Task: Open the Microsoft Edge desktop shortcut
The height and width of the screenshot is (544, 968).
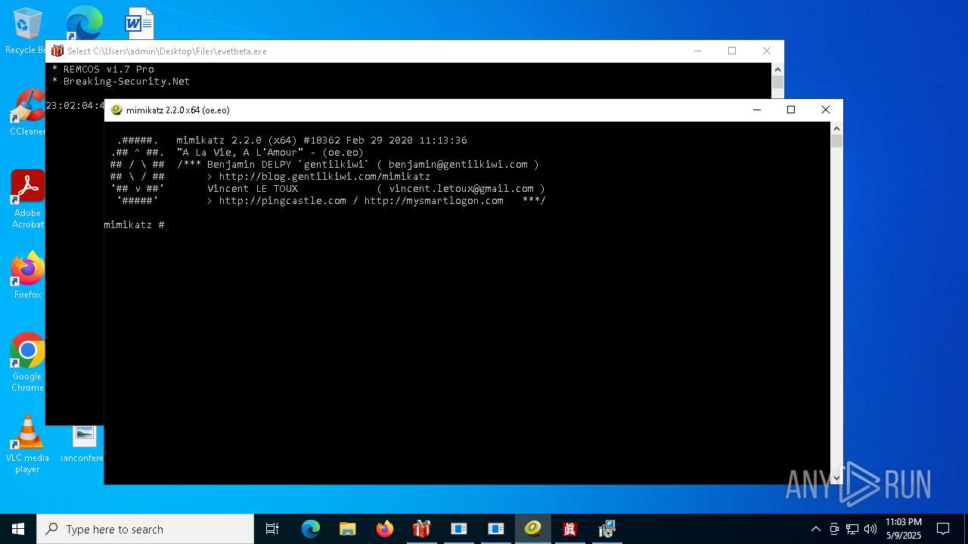Action: 84,23
